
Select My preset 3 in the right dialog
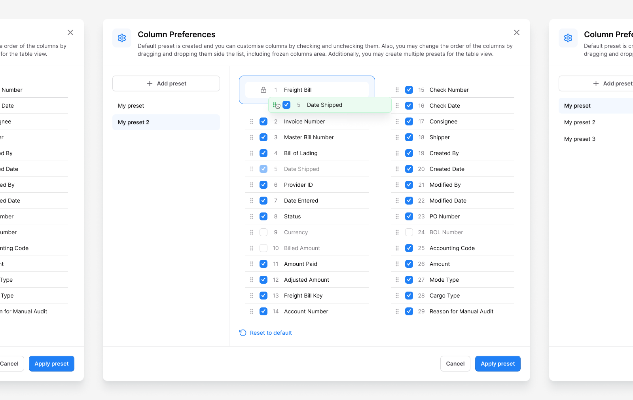[580, 139]
